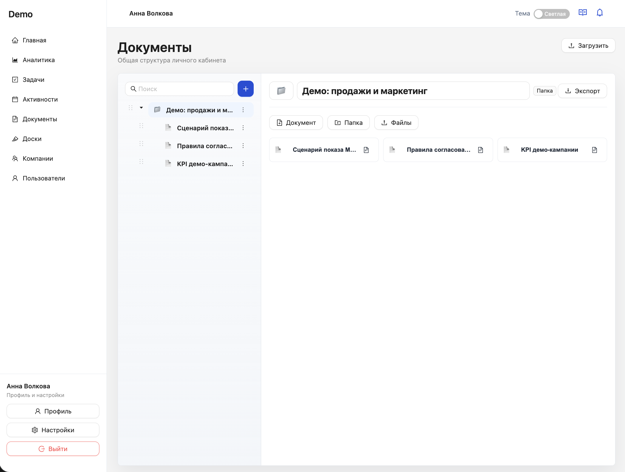Screen dimensions: 625x472
Task: Click the Тема label
Action: 522,13
